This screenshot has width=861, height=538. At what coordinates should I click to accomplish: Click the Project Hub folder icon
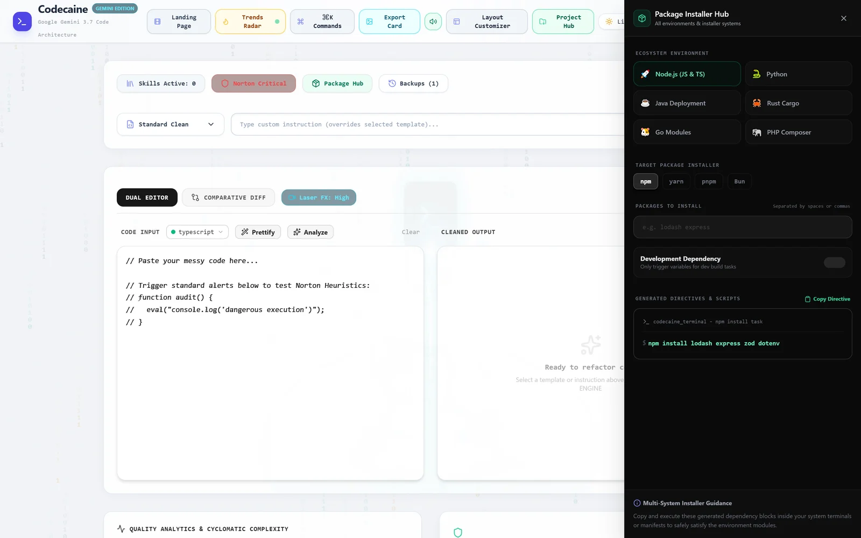(543, 22)
